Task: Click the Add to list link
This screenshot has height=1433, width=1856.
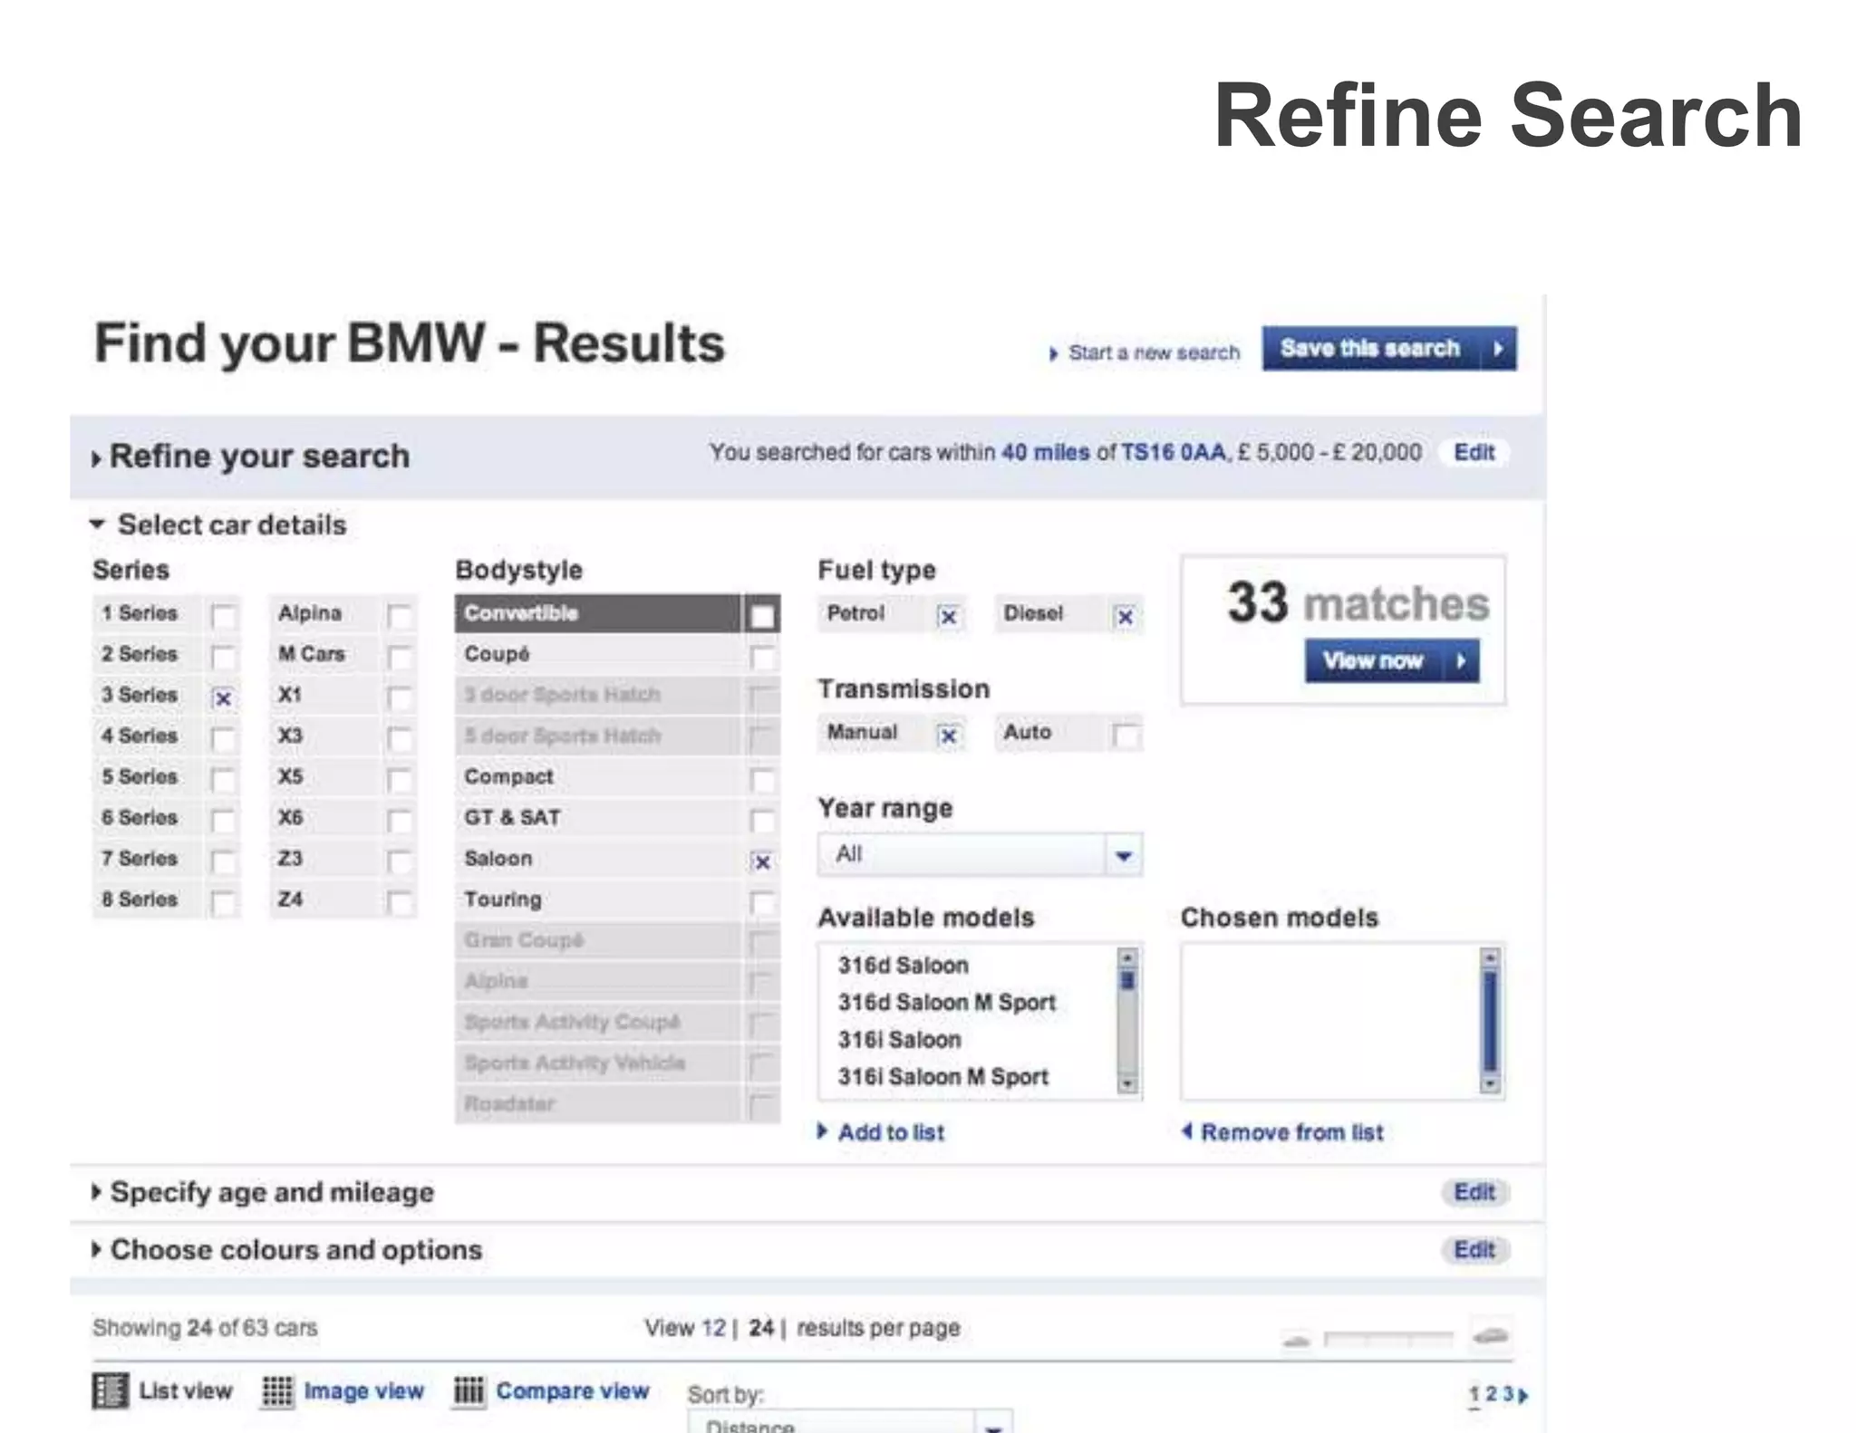Action: 882,1132
